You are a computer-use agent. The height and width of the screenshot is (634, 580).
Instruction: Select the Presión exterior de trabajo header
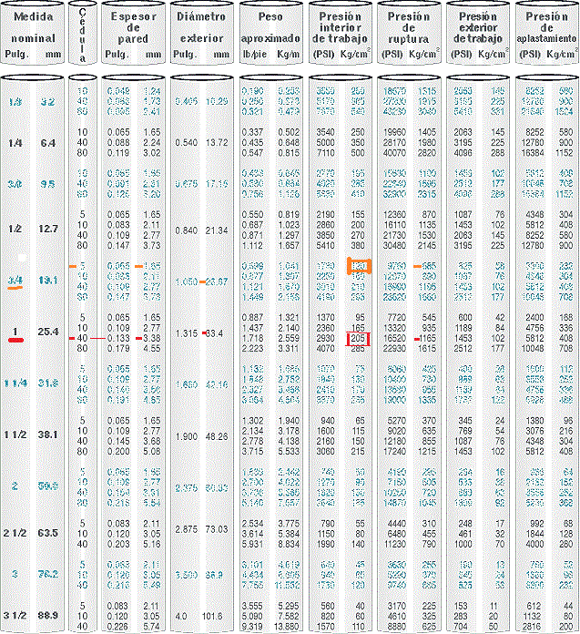pos(478,26)
